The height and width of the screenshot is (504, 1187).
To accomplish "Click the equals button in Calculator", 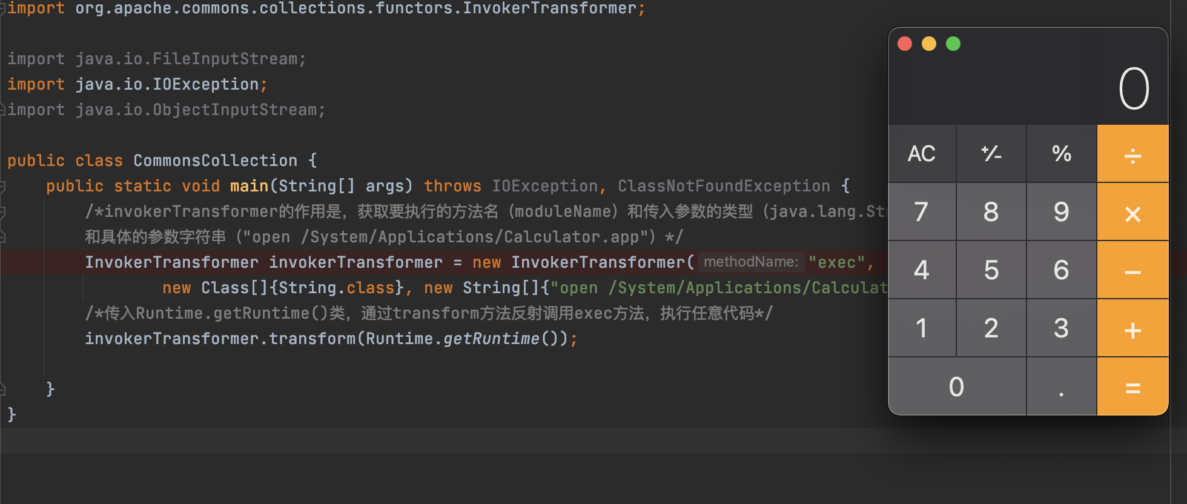I will pos(1132,386).
